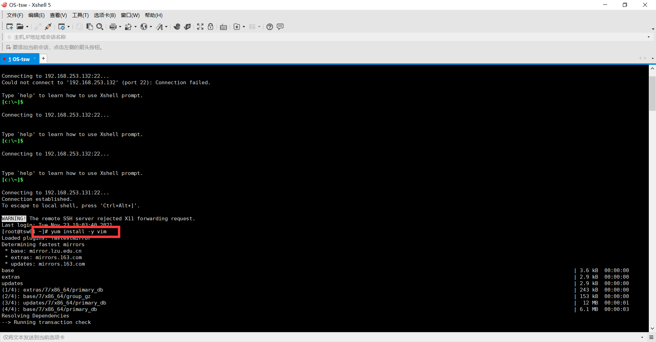The image size is (656, 342).
Task: Click the greyed Disconnect plug icon
Action: 38,27
